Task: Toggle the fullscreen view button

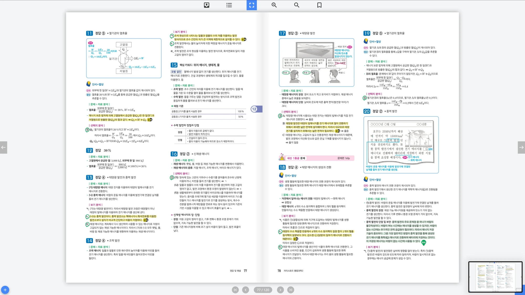Action: 251,5
